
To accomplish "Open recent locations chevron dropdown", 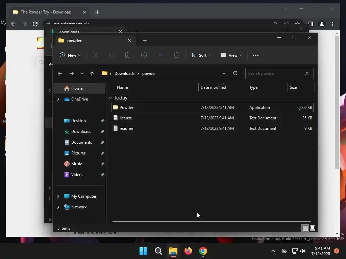I will click(82, 74).
